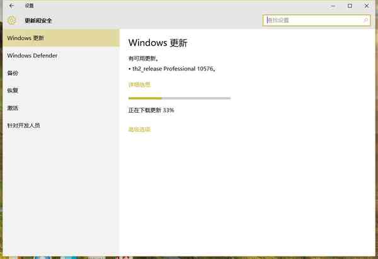Focus the 查找设置 search field

pos(312,20)
